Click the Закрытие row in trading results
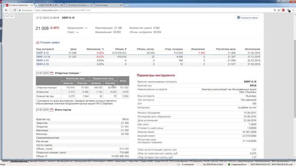The width and height of the screenshot is (296, 166). (x=82, y=123)
